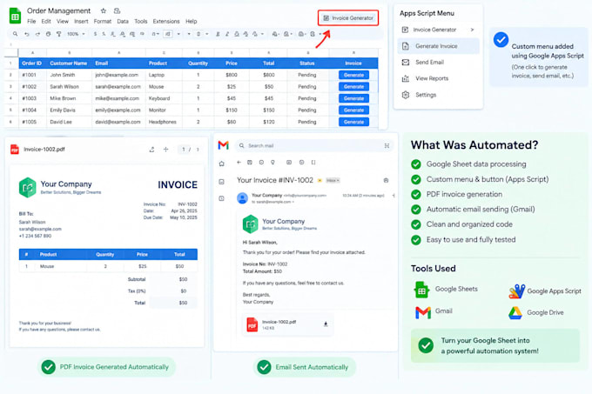The width and height of the screenshot is (592, 394).
Task: Select the Emily Davis cell
Action: [69, 110]
